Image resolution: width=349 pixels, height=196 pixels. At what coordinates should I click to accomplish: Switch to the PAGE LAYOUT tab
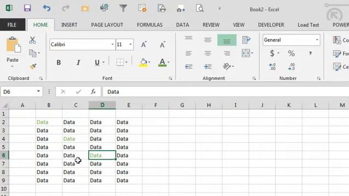(x=107, y=25)
